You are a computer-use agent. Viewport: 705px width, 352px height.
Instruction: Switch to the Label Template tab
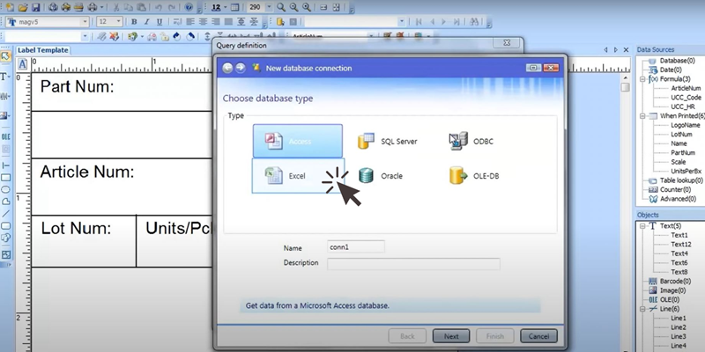point(42,50)
